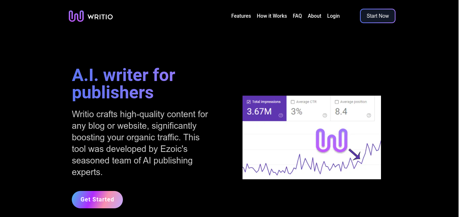The width and height of the screenshot is (464, 217).
Task: Click the 8.4 average position value
Action: (341, 111)
